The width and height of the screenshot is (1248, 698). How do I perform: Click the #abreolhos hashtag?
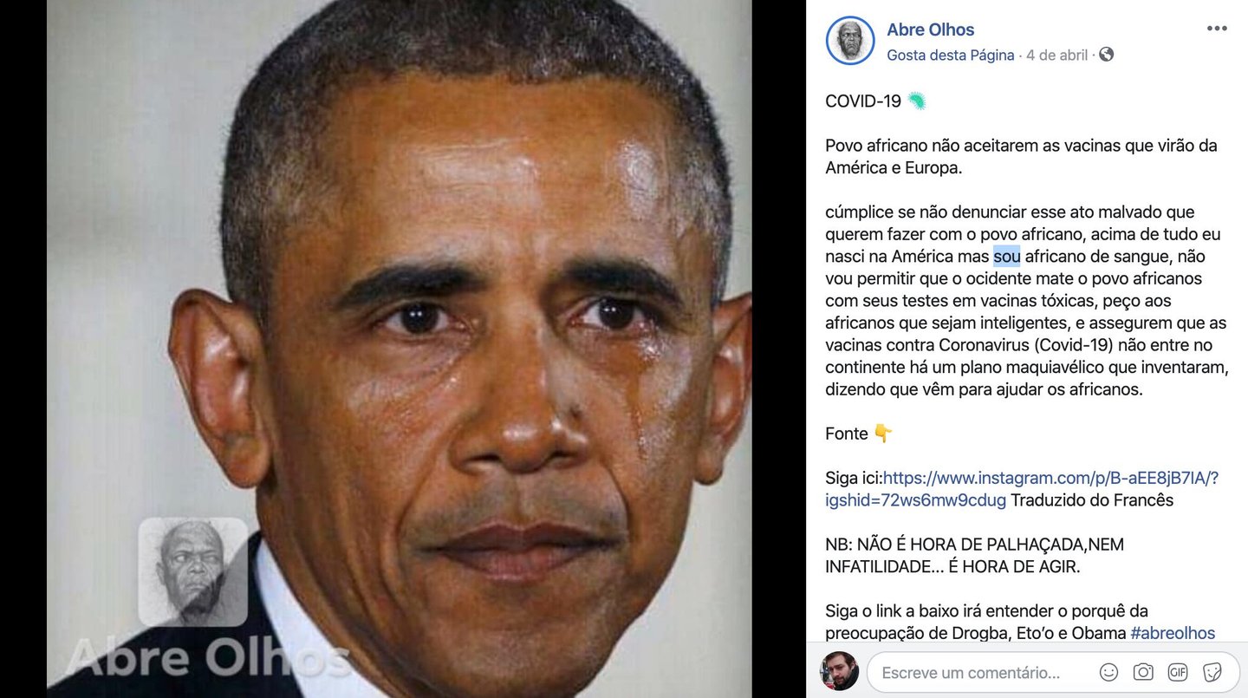click(x=1173, y=633)
